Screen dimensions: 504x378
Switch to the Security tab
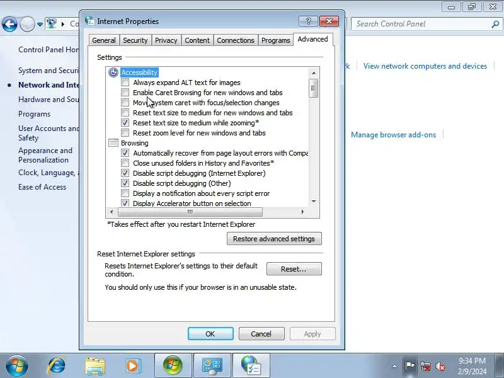click(135, 40)
